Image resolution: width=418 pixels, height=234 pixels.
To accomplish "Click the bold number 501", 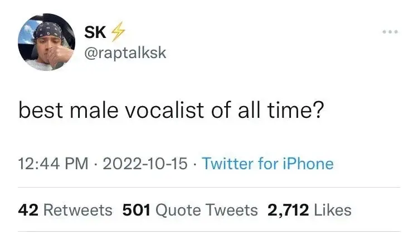I will 137,210.
